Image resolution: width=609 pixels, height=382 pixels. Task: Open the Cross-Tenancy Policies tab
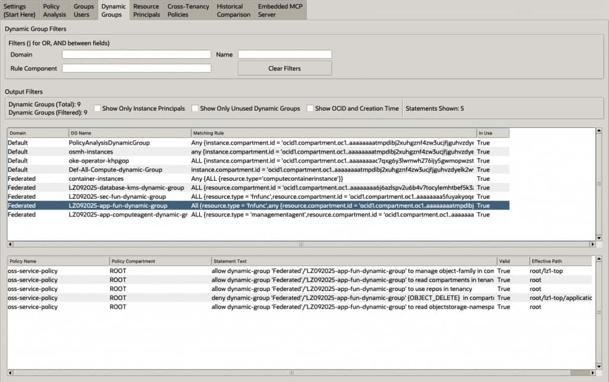click(188, 11)
